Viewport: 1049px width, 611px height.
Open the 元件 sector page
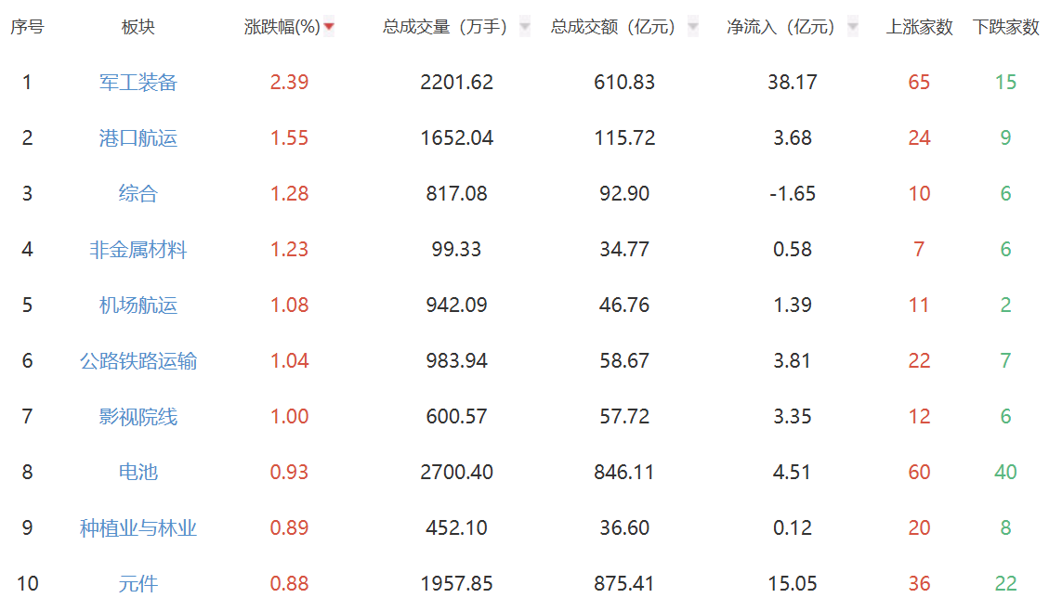pyautogui.click(x=138, y=584)
